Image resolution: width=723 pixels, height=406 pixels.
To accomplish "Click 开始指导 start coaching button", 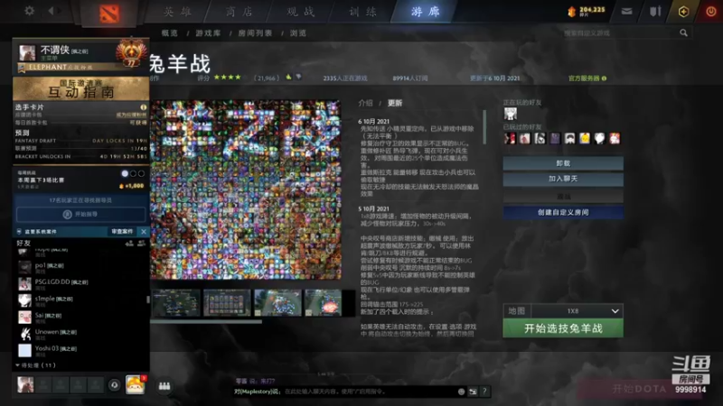I will [x=81, y=214].
